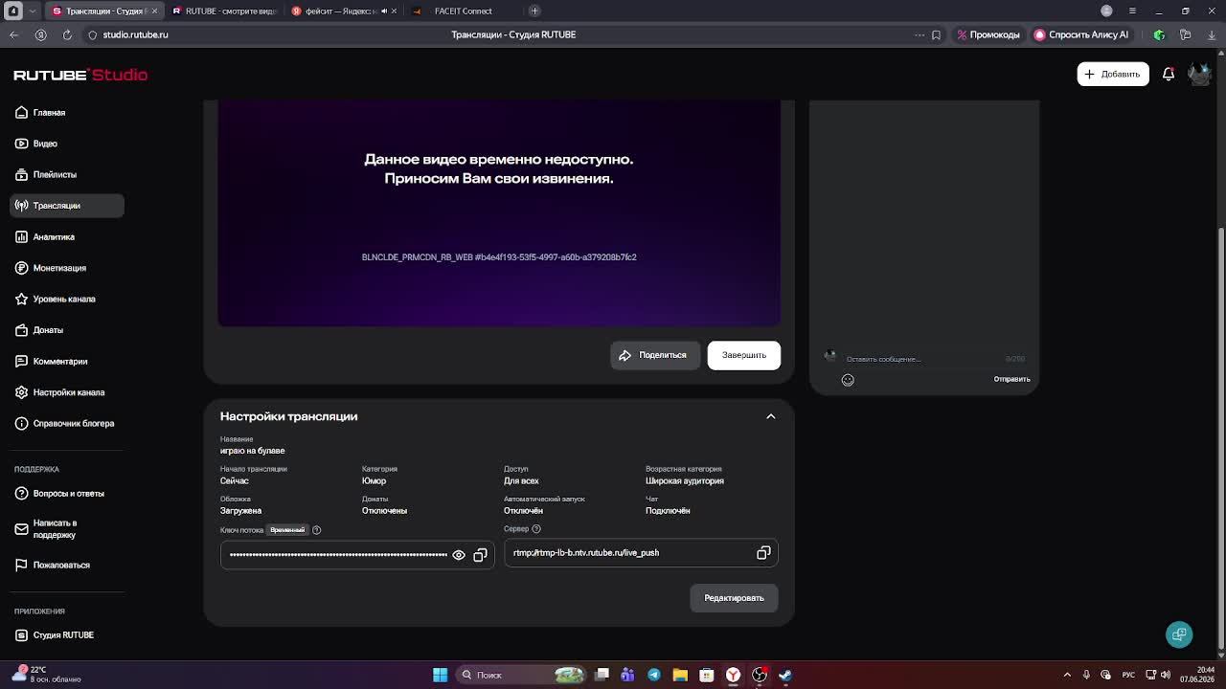The image size is (1226, 689).
Task: Click the Справочник блогера info icon
Action: (x=21, y=424)
